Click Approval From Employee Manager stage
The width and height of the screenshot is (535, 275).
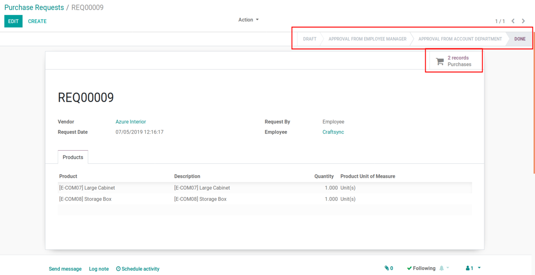(x=367, y=39)
